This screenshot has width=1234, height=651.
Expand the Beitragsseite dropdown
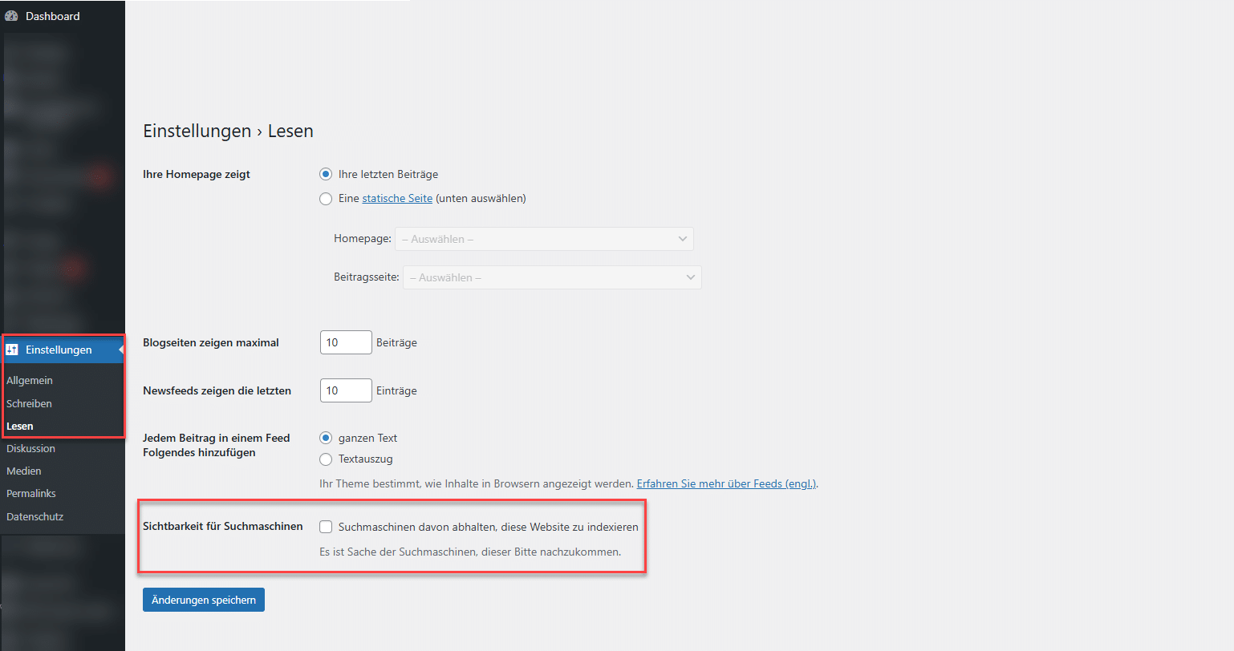[552, 277]
